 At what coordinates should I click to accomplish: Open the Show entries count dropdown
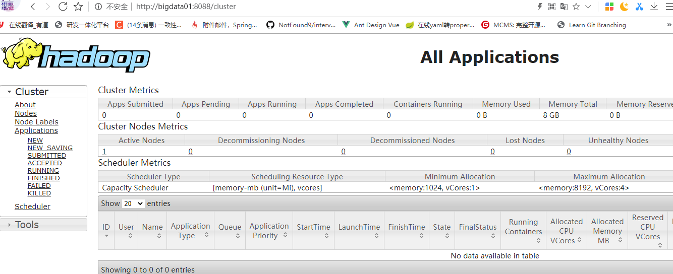(133, 203)
